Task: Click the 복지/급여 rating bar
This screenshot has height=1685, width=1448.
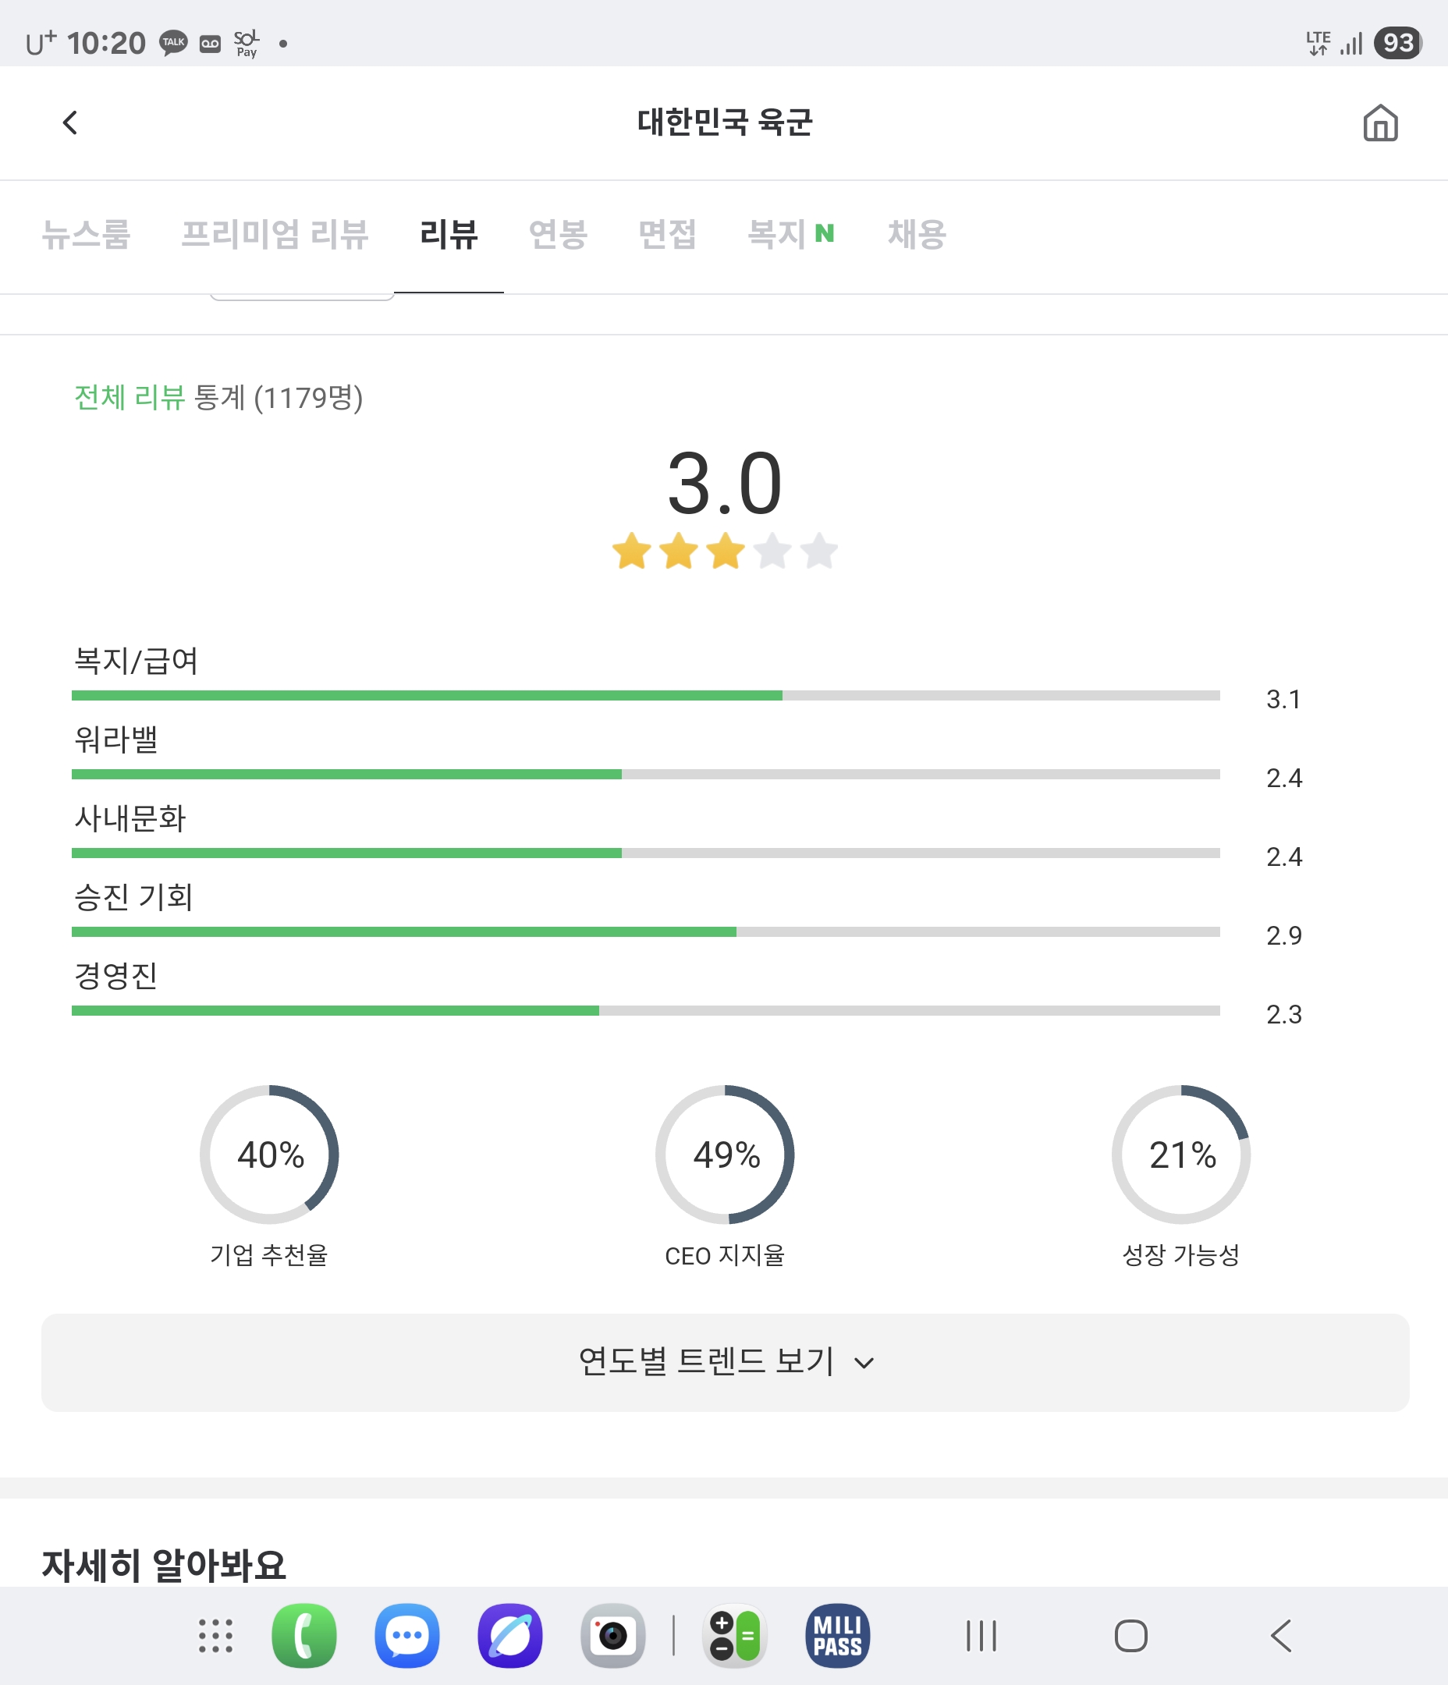Action: click(646, 695)
